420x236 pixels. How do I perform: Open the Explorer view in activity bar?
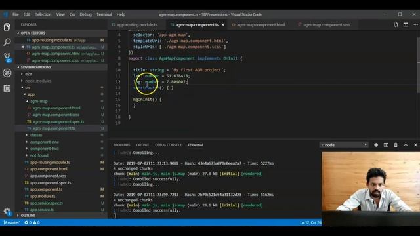7,27
